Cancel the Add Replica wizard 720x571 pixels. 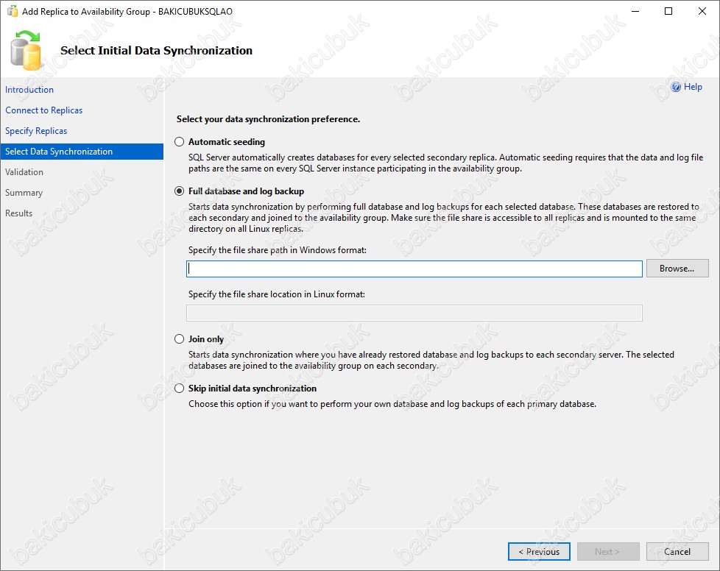(677, 552)
